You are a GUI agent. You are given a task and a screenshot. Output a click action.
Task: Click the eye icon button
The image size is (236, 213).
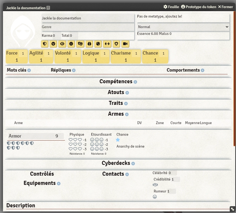63,44
